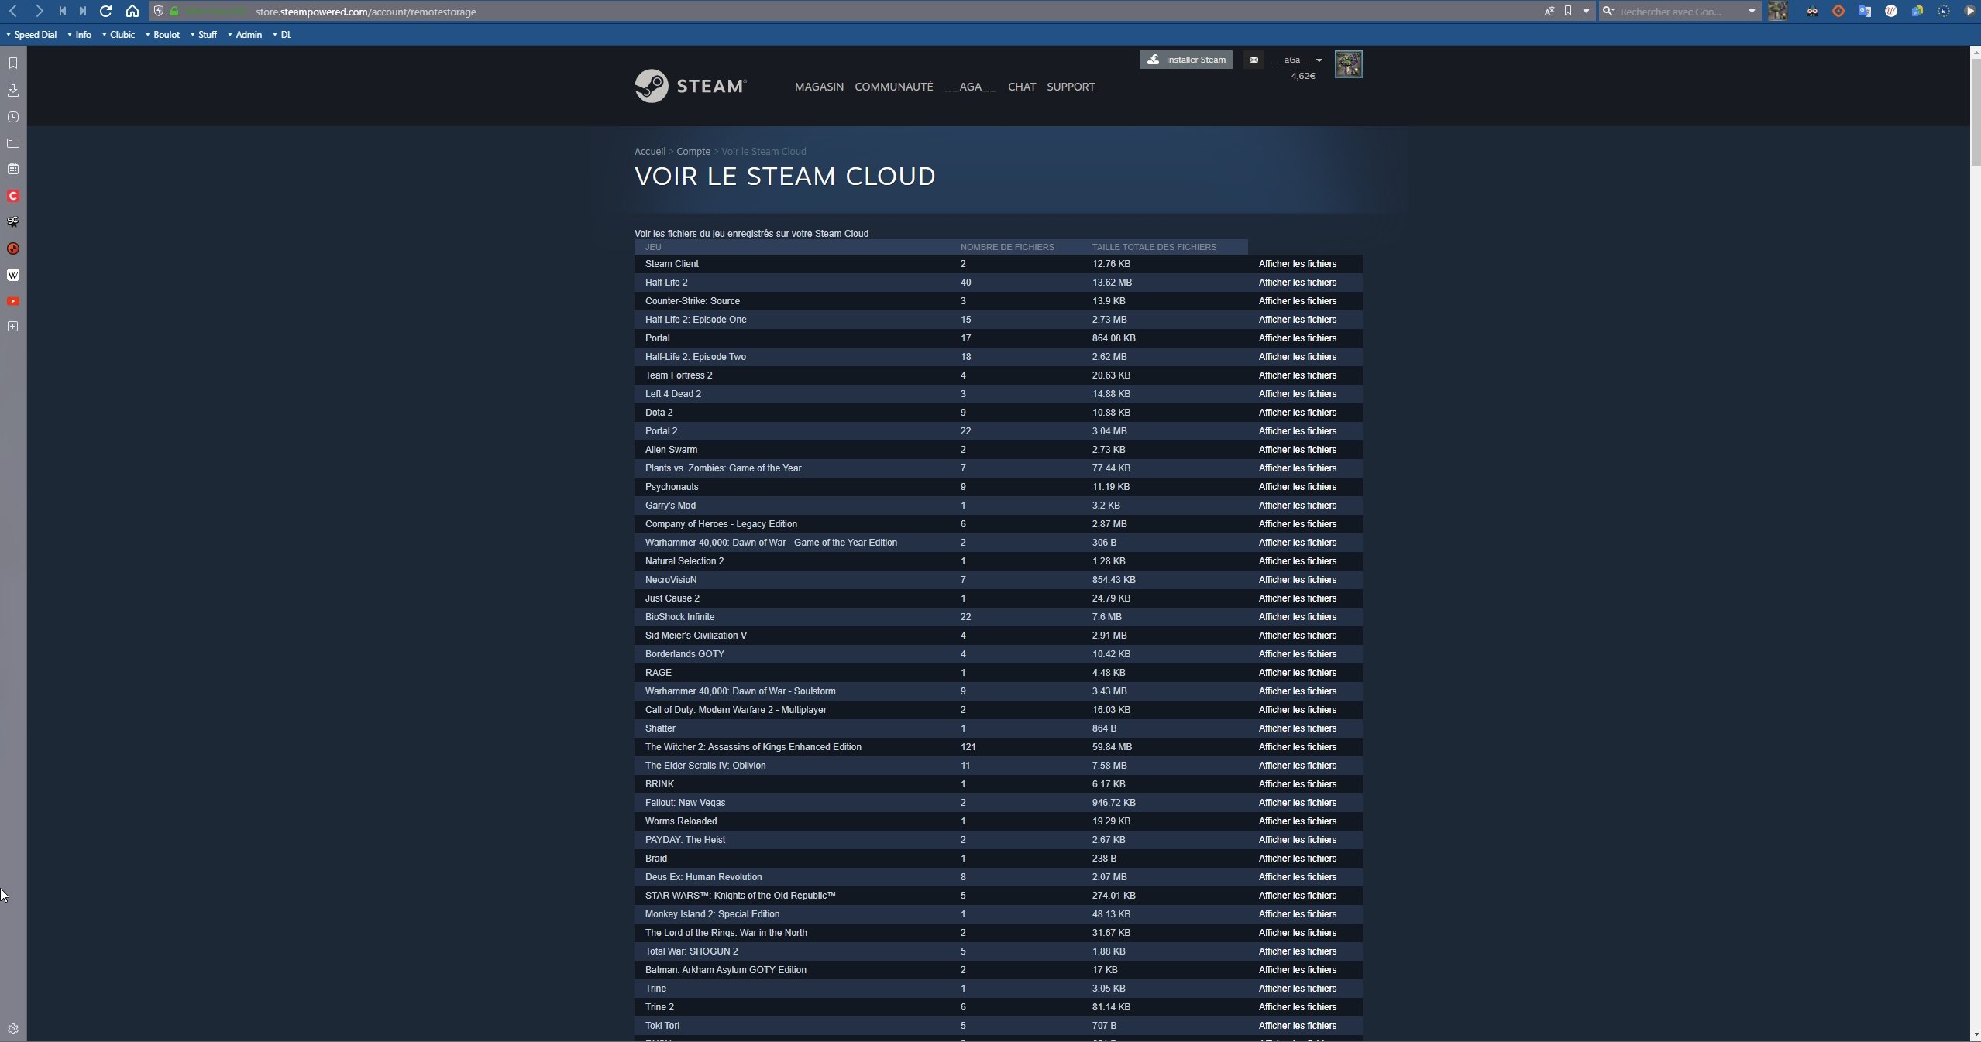Open the Window panel in sidebar
Image resolution: width=1981 pixels, height=1042 pixels.
point(13,143)
